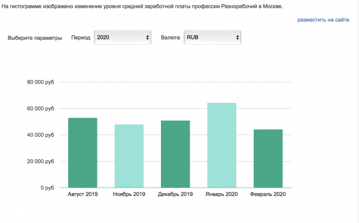359x223 pixels.
Task: Click the 40 000 руб axis label
Action: (41, 135)
